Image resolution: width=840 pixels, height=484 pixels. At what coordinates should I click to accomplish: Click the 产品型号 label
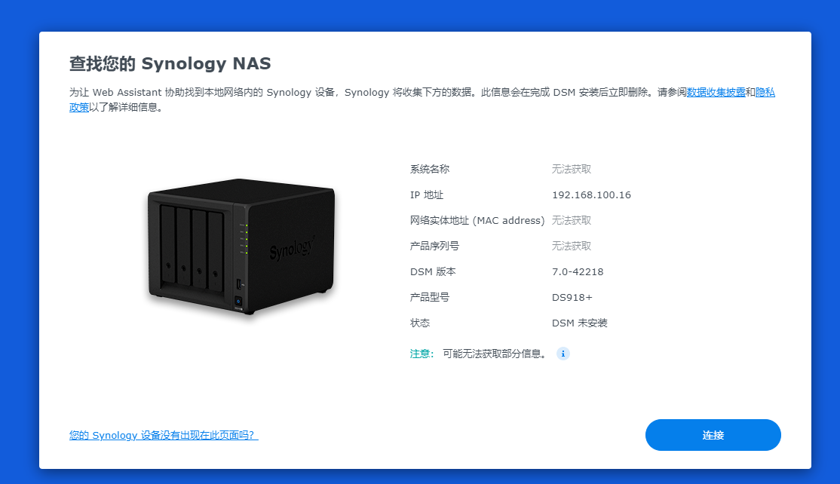tap(430, 298)
